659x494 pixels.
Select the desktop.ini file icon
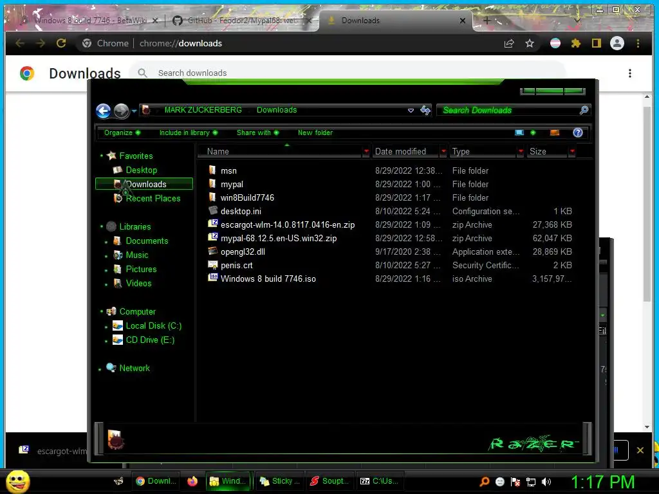[212, 210]
